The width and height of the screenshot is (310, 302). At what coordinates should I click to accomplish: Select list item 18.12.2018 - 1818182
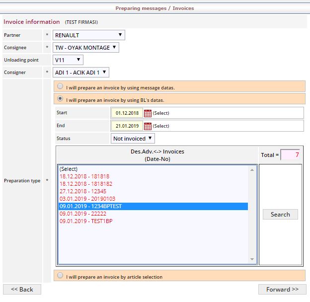153,184
